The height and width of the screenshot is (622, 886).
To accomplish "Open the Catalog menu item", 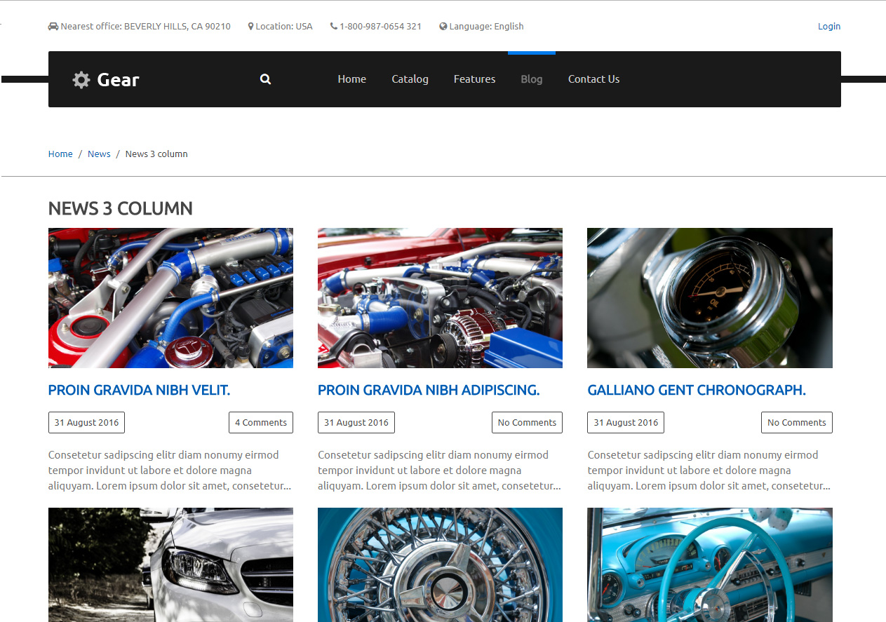I will [x=410, y=79].
